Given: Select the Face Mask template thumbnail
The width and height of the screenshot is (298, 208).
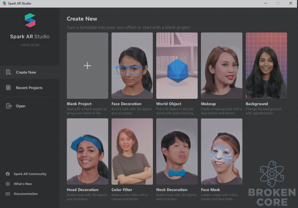Looking at the screenshot, I should (x=222, y=151).
